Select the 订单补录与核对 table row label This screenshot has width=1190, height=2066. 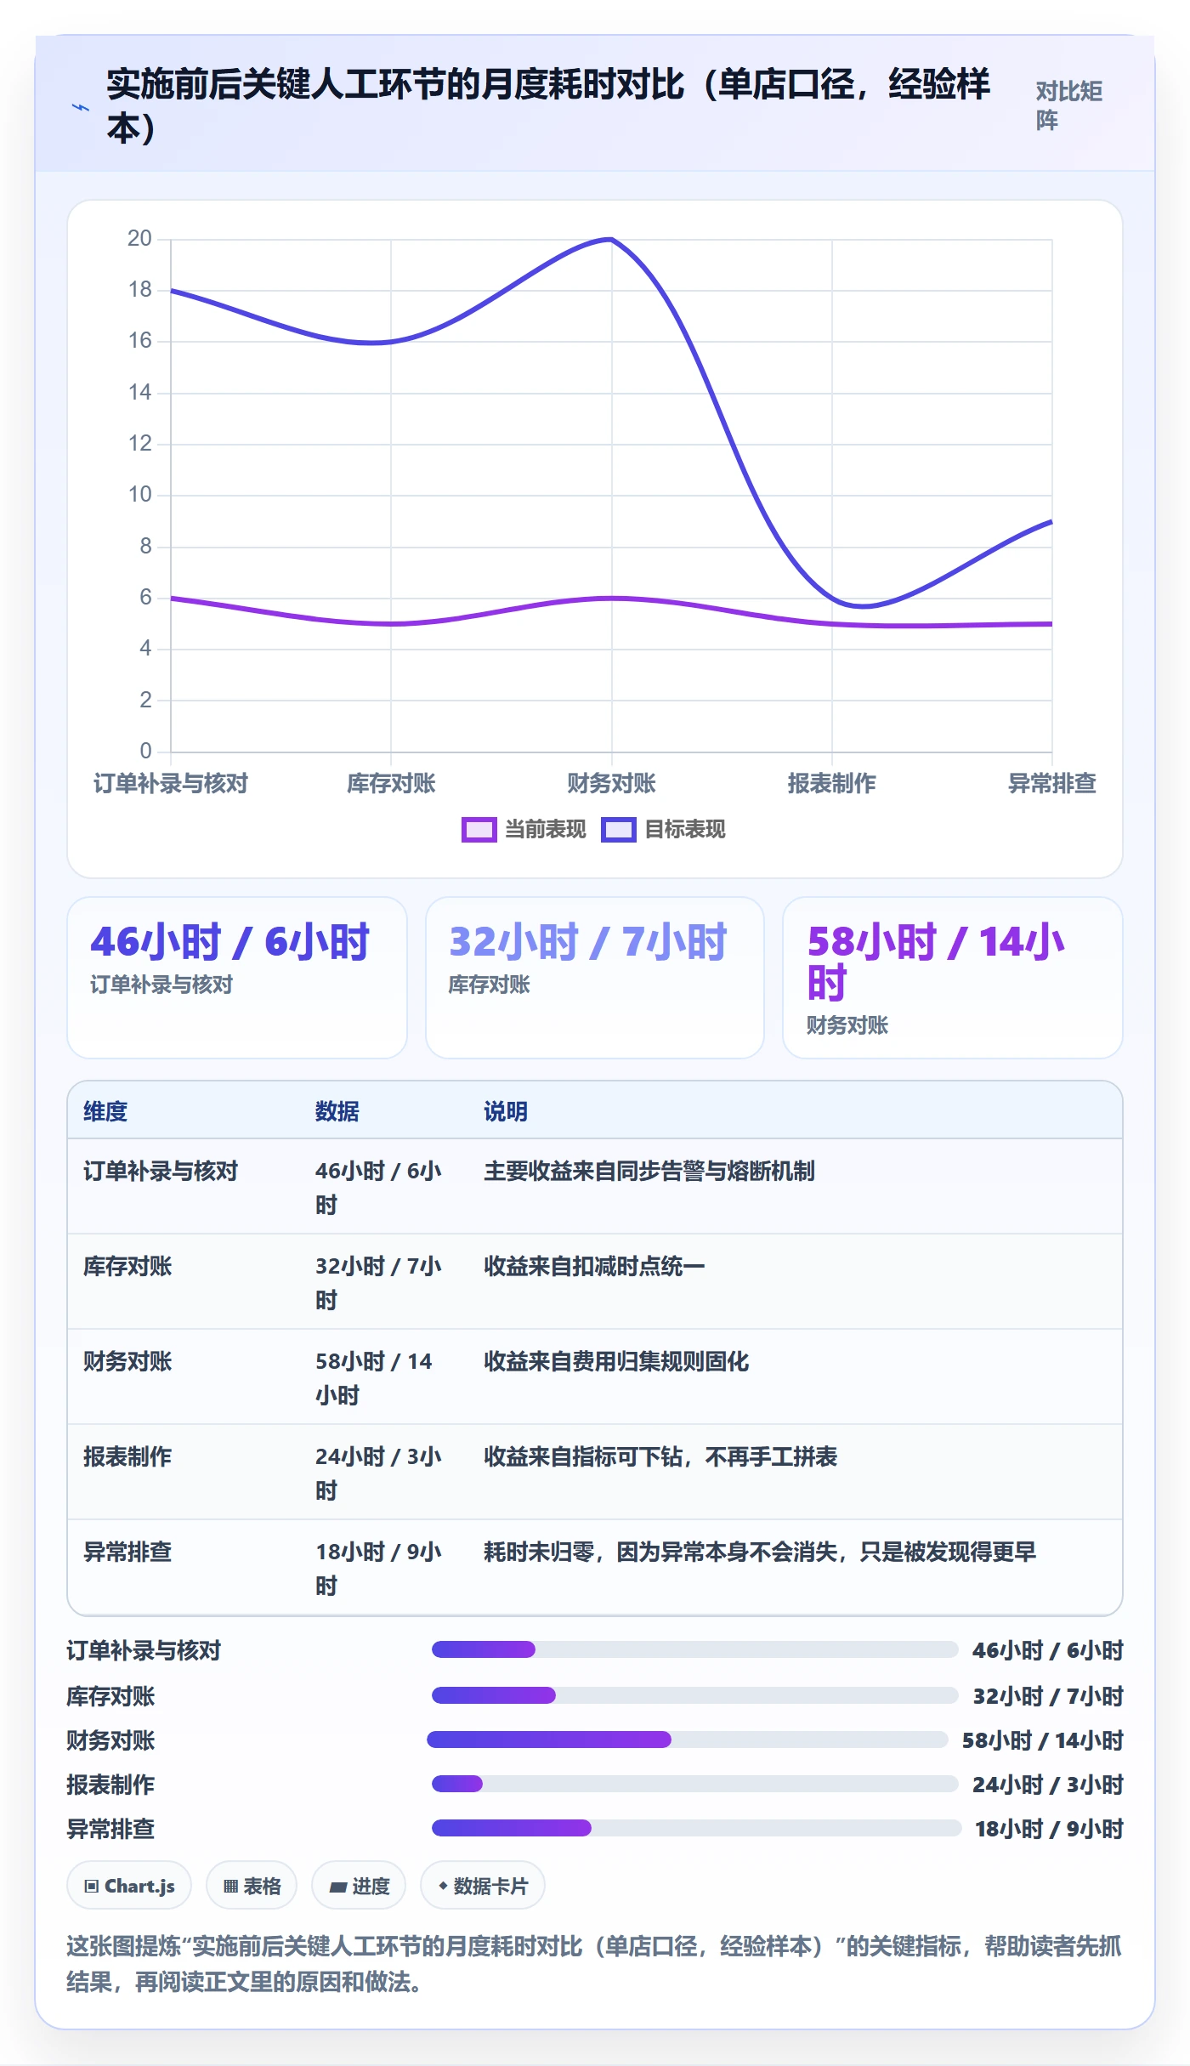coord(161,1172)
